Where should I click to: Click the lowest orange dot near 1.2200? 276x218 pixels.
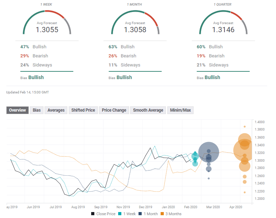pyautogui.click(x=244, y=192)
